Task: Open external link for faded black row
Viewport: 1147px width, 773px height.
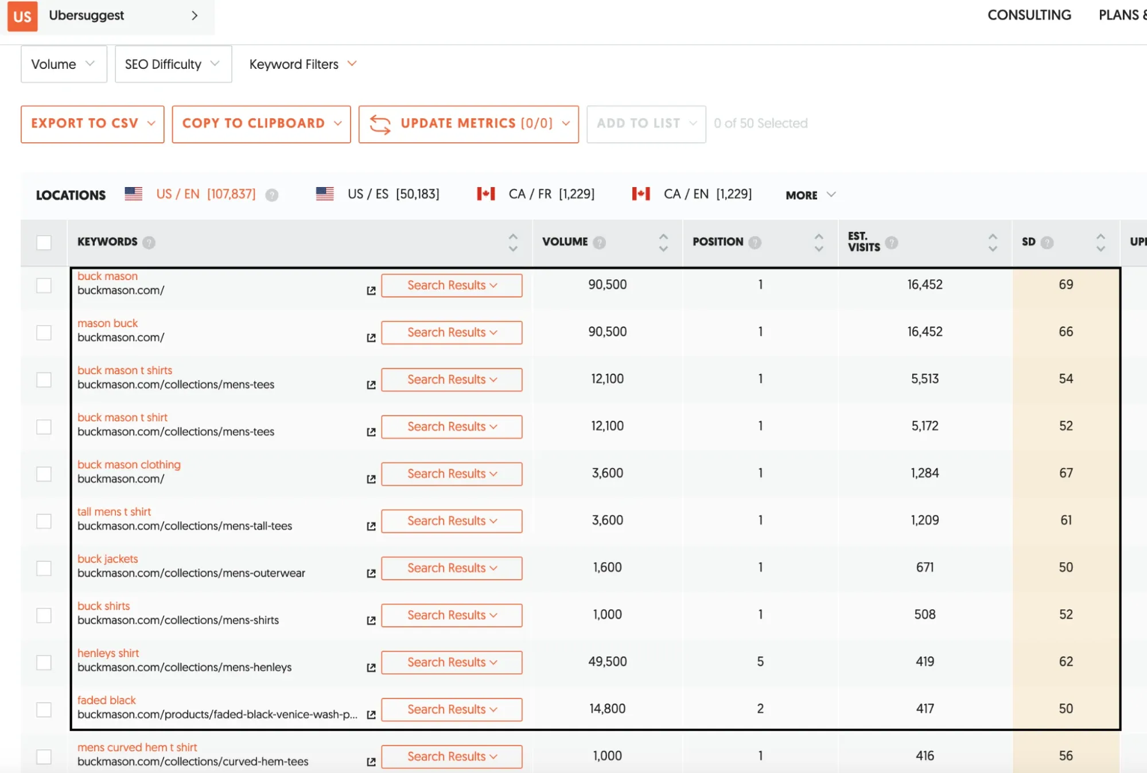Action: (x=371, y=715)
